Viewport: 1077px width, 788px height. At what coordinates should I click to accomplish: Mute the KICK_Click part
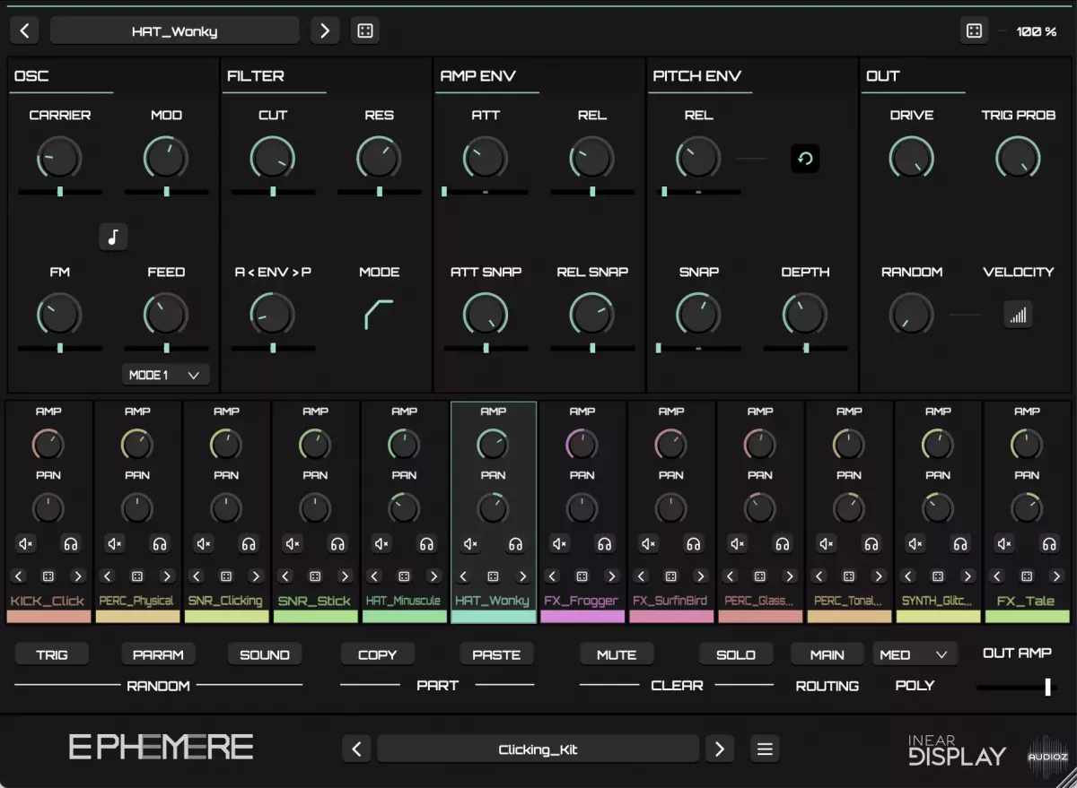pyautogui.click(x=26, y=543)
